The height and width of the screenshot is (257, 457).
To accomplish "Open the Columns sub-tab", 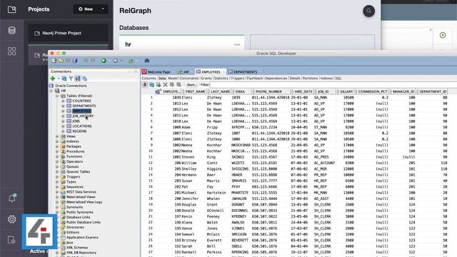I will (149, 78).
